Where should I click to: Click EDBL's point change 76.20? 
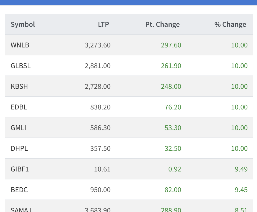point(173,107)
